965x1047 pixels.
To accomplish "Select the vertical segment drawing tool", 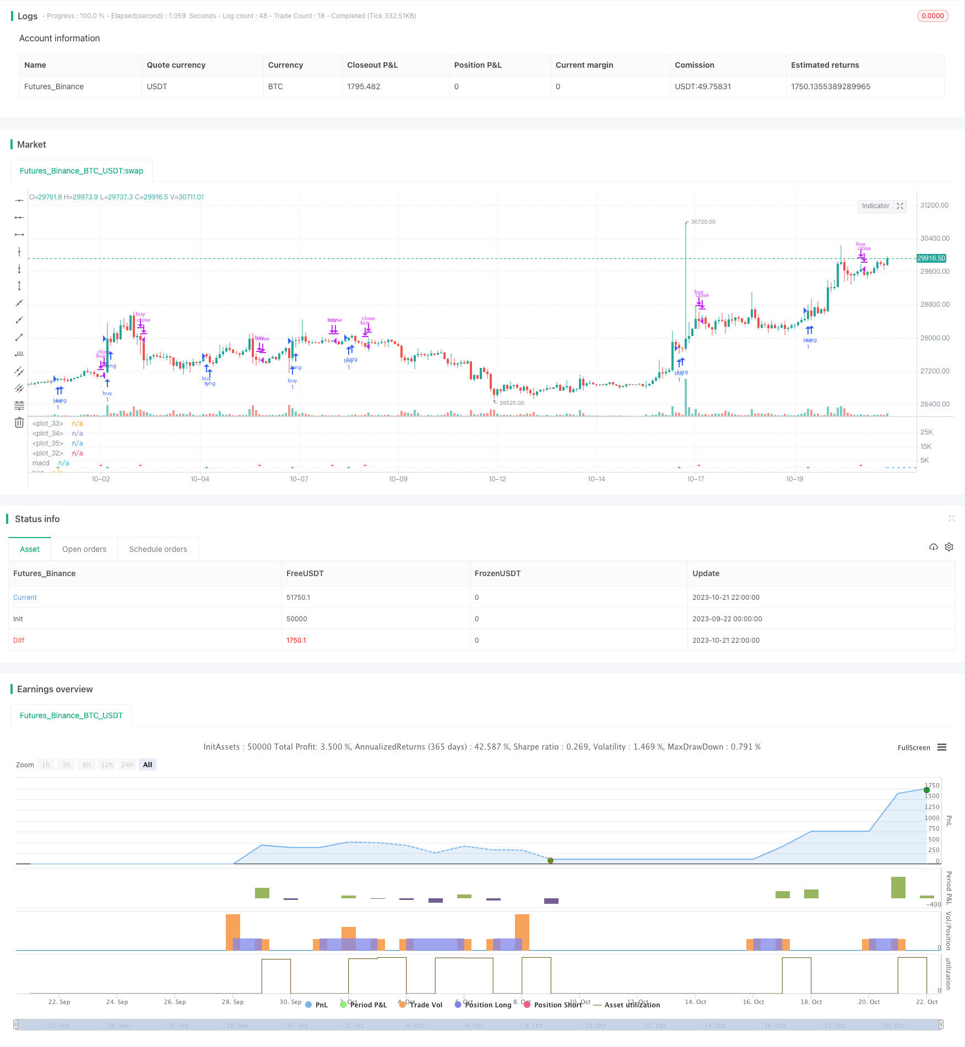I will click(x=19, y=286).
